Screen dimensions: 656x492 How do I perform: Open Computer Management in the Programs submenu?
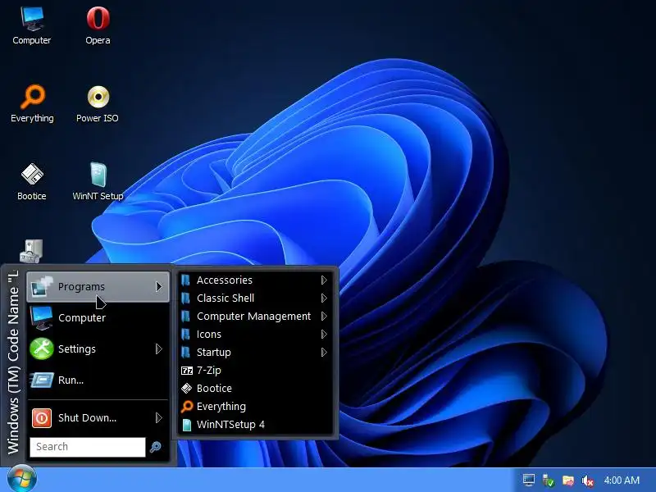click(255, 317)
